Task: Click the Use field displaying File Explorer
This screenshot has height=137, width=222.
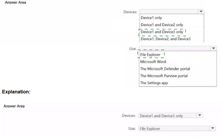Action: tap(173, 128)
